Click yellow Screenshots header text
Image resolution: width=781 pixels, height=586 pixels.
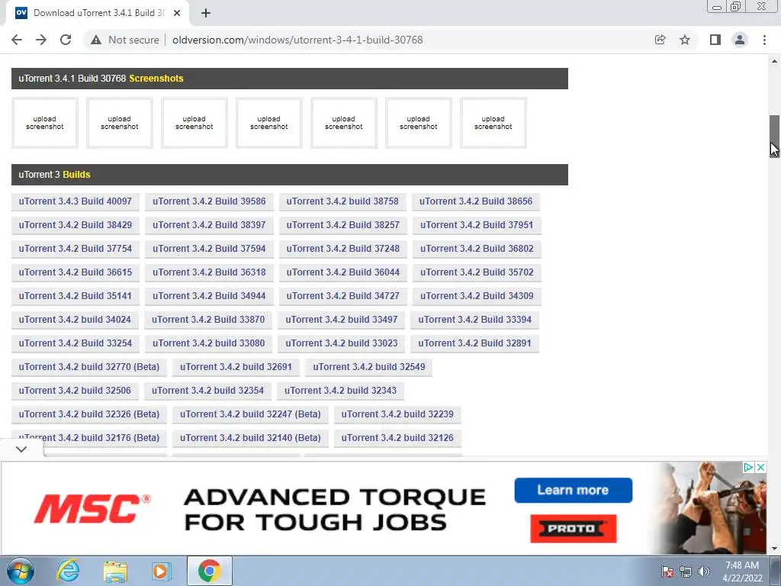(x=156, y=79)
